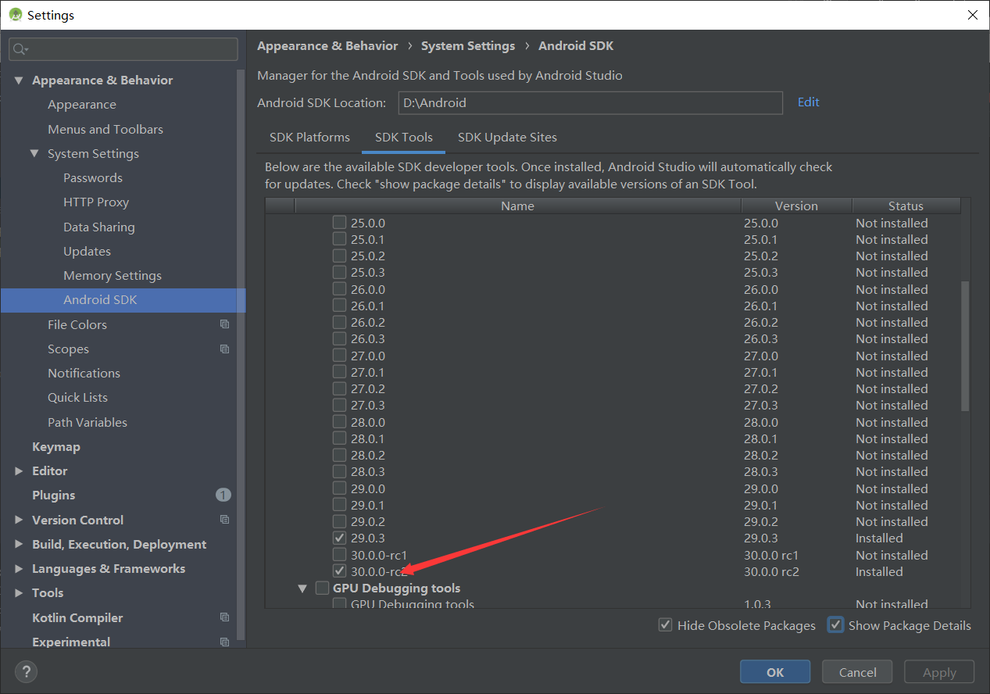Select the 29.0.2 row name
Screen dimensions: 990x694
click(x=368, y=521)
